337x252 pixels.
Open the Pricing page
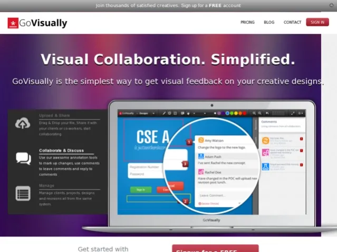click(247, 22)
